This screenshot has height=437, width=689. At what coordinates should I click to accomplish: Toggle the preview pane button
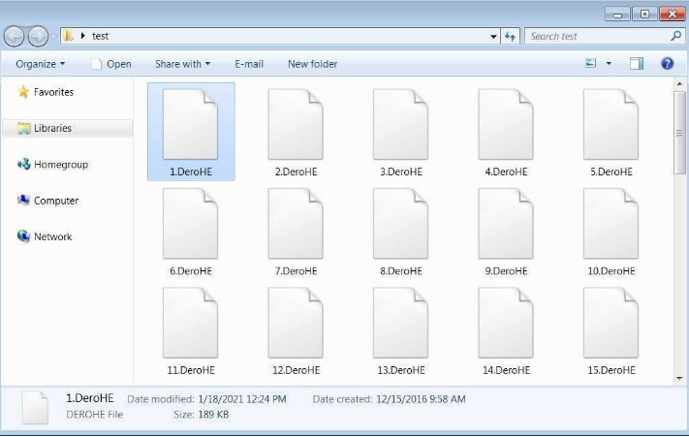click(637, 64)
